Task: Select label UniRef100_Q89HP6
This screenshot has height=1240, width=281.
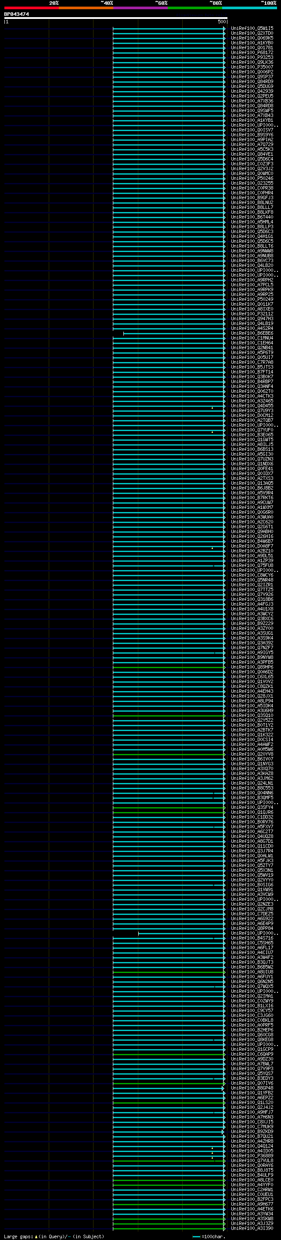Action: point(252,667)
